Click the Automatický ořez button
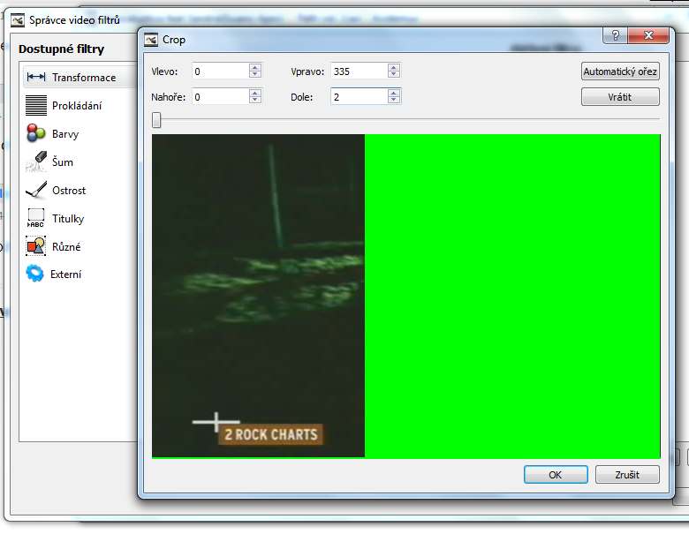The height and width of the screenshot is (534, 689). [620, 71]
